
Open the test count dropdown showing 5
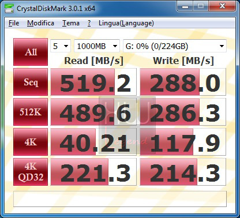point(61,46)
